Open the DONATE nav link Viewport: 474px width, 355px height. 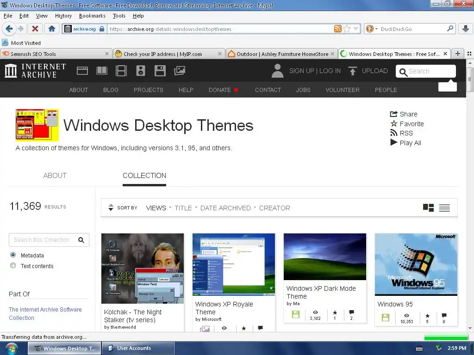[223, 90]
